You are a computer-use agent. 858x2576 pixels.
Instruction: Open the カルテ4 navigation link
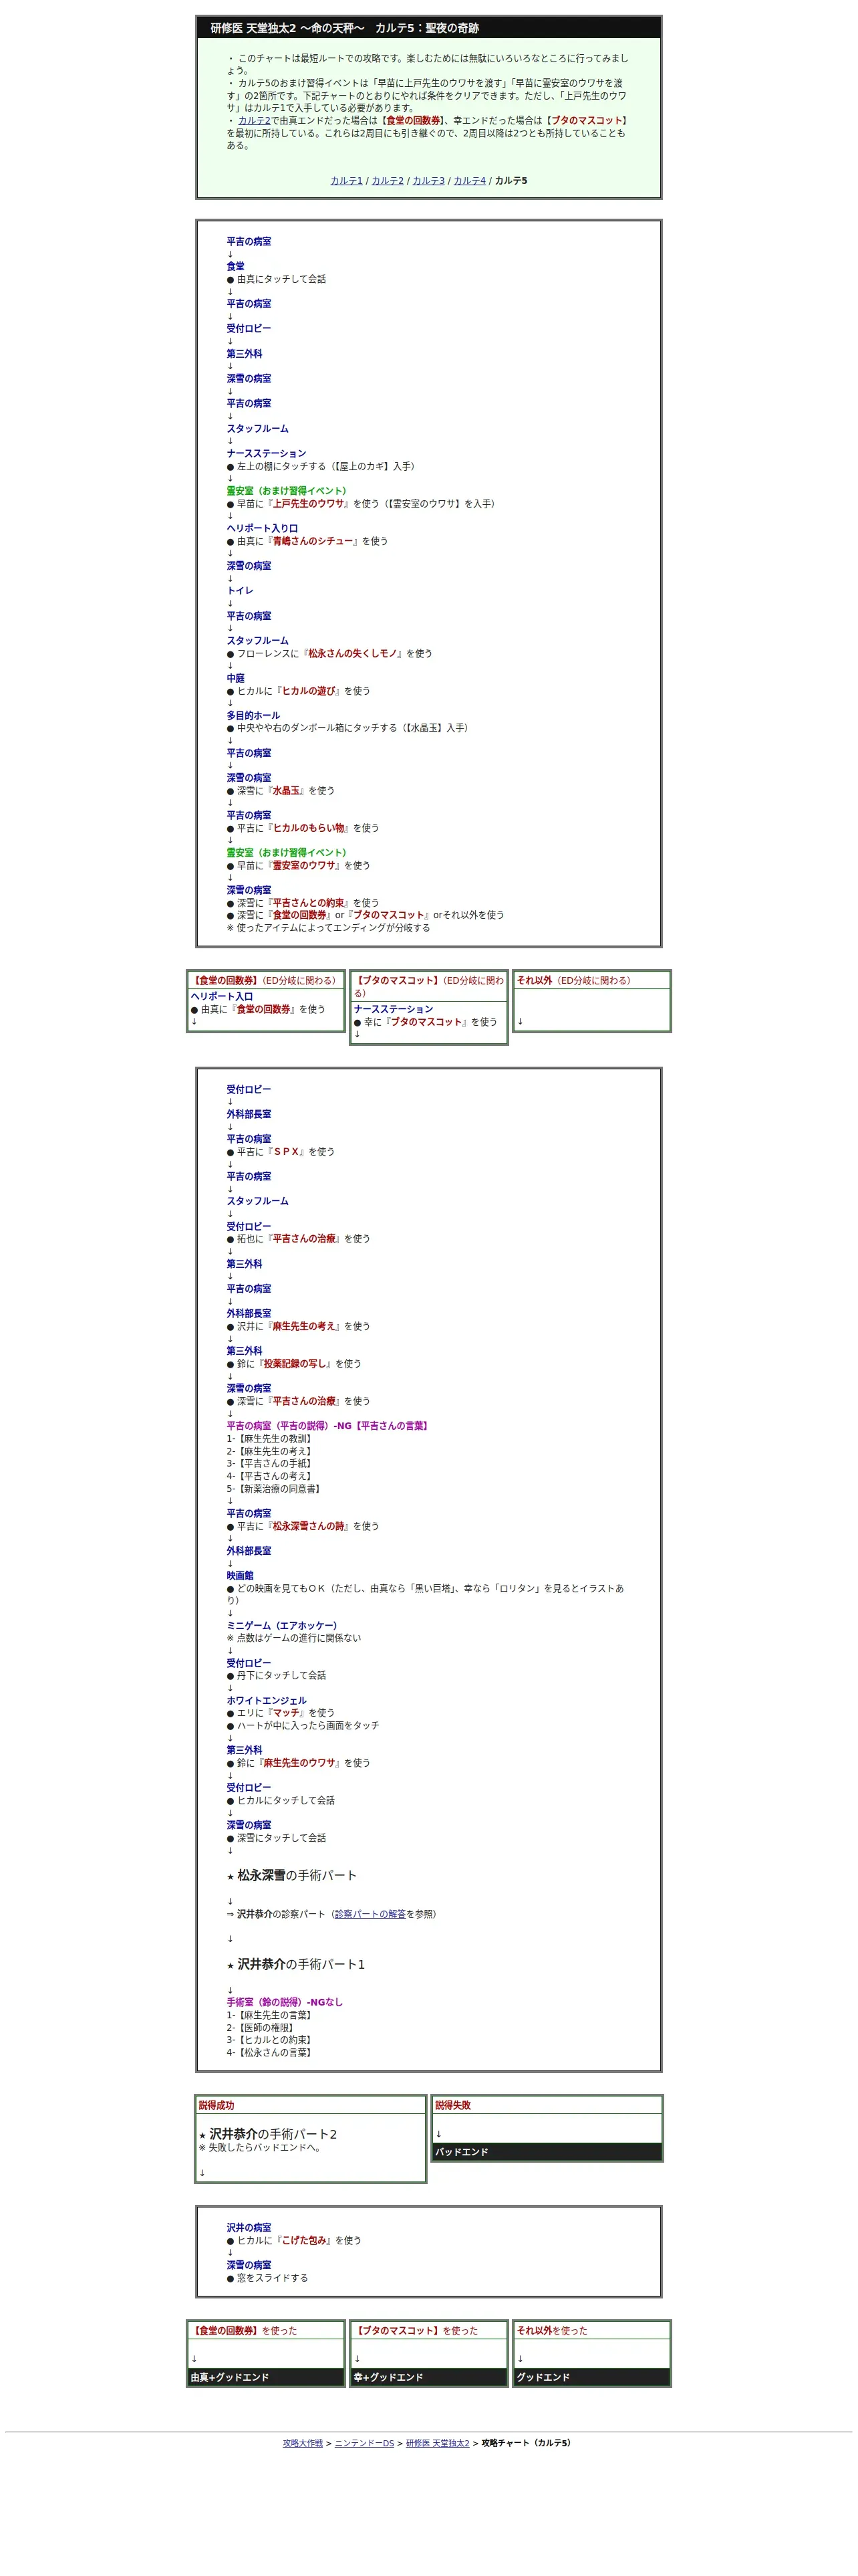point(470,181)
